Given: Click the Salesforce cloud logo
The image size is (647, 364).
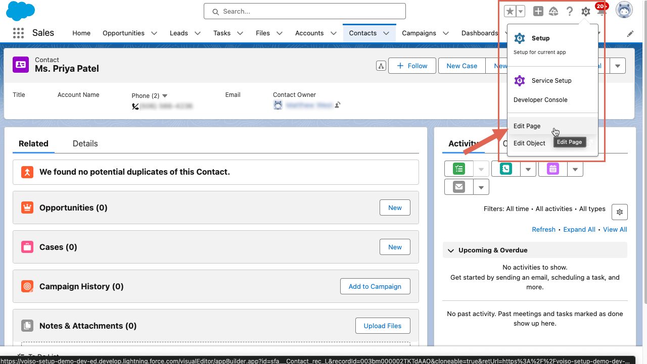Looking at the screenshot, I should pos(21,11).
